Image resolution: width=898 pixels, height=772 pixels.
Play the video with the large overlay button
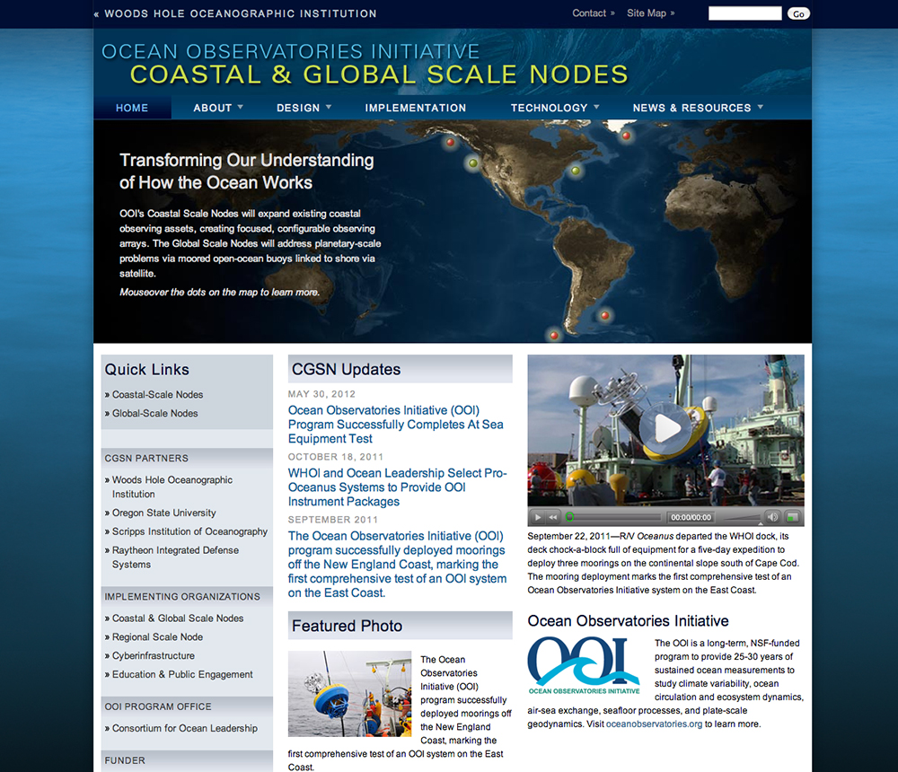(x=665, y=428)
